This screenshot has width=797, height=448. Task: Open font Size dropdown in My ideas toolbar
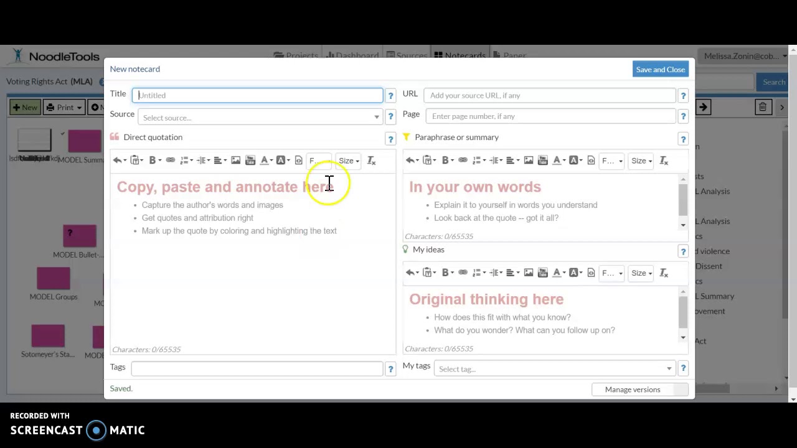pyautogui.click(x=641, y=273)
